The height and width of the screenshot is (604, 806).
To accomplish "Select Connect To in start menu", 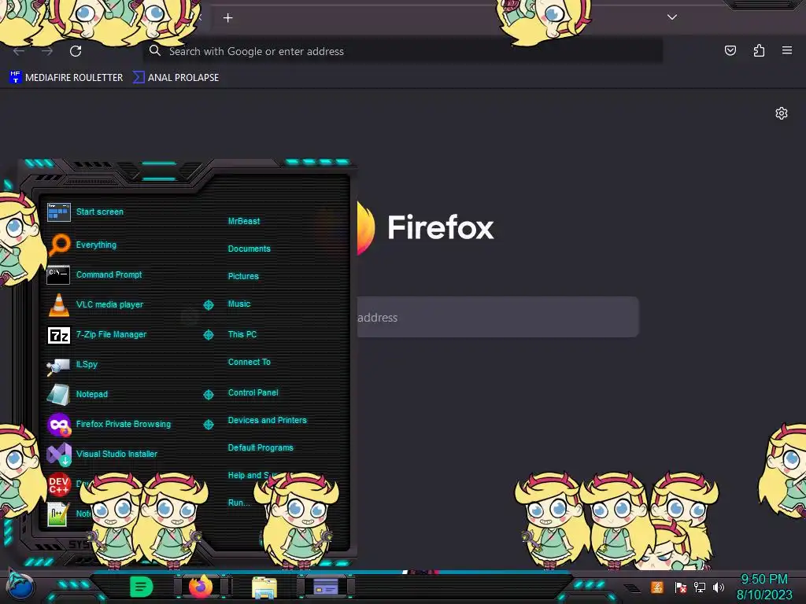I will [x=249, y=362].
